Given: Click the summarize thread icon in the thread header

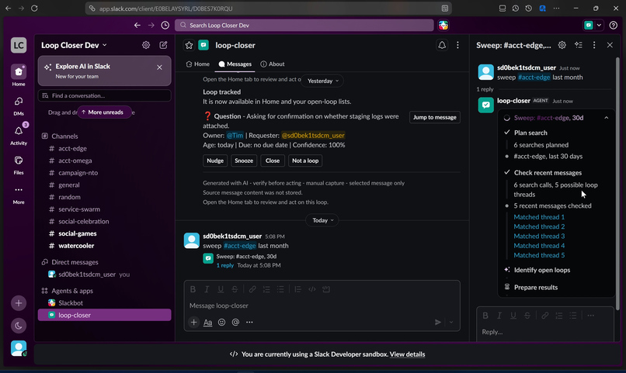Looking at the screenshot, I should tap(579, 45).
